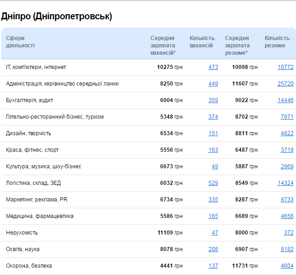Click the '8078 грн' salary for Освіта

coord(171,249)
